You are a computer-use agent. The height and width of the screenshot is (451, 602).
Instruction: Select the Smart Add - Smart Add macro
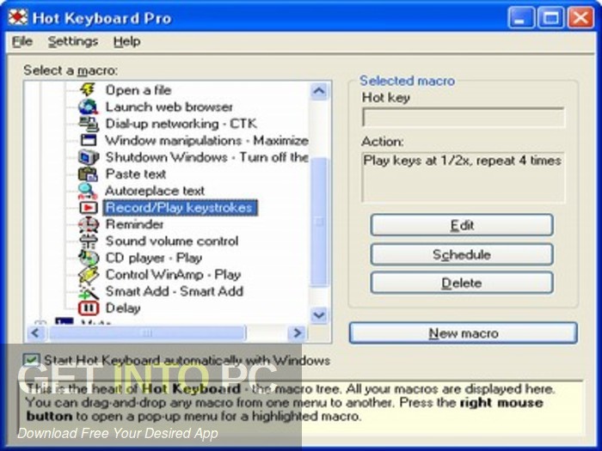(x=175, y=291)
